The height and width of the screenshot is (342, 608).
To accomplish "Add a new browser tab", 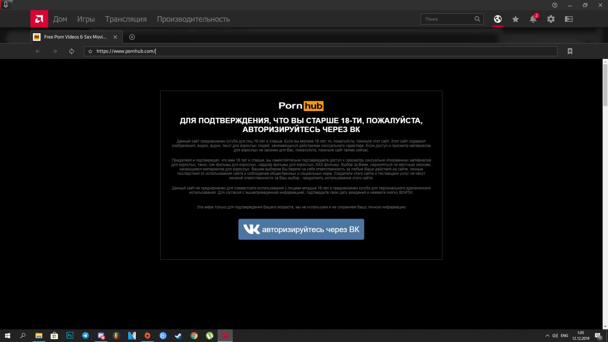I will pyautogui.click(x=132, y=37).
